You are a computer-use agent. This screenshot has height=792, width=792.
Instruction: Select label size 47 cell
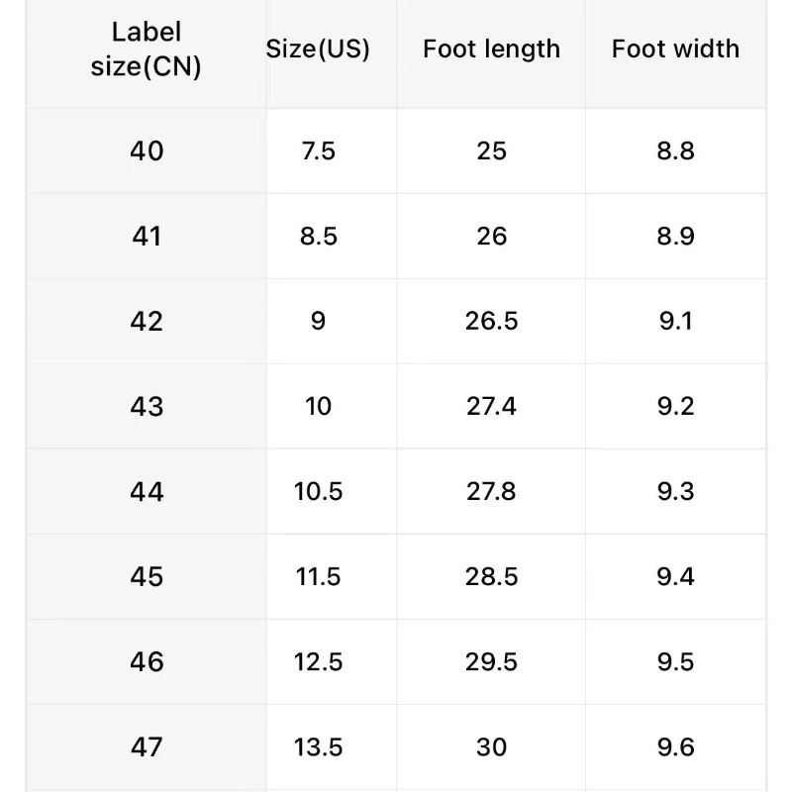(x=147, y=747)
